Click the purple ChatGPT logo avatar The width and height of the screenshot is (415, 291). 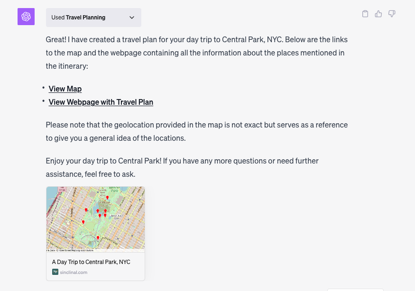pos(26,17)
